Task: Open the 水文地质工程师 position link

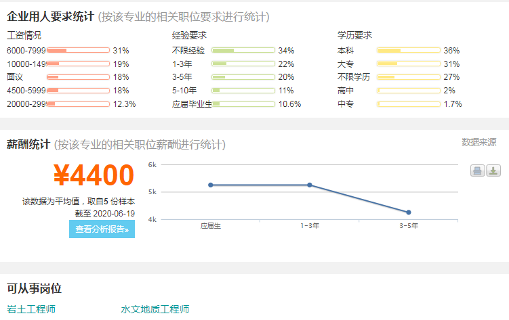Action: 155,309
